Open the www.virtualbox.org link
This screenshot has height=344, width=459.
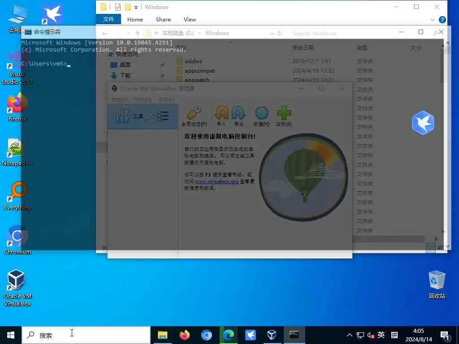pyautogui.click(x=217, y=181)
